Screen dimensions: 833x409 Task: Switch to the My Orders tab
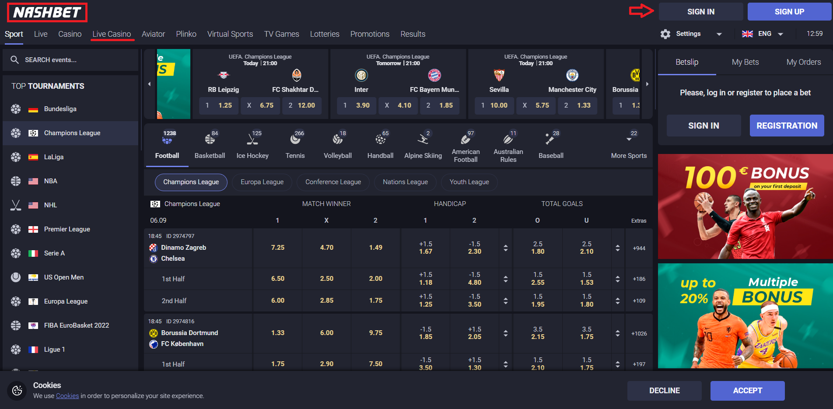(x=803, y=62)
